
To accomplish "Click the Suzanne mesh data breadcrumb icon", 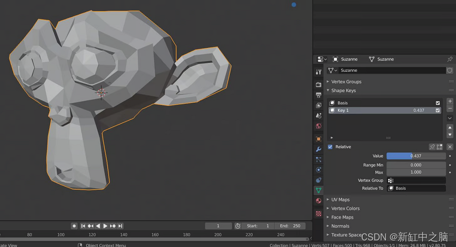I will click(372, 59).
